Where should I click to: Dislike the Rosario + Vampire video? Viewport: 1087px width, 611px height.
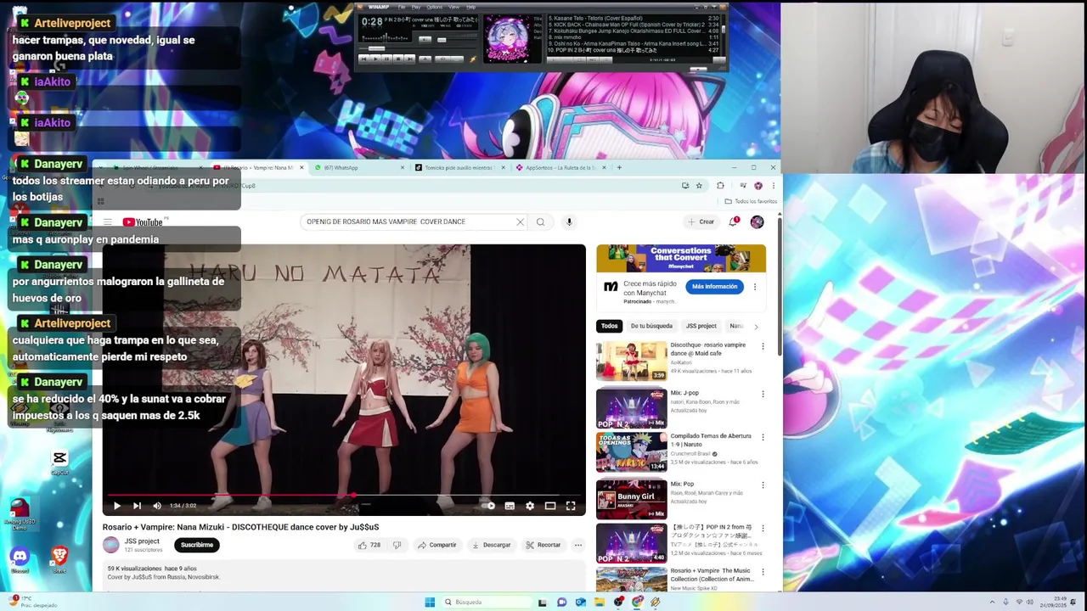397,545
